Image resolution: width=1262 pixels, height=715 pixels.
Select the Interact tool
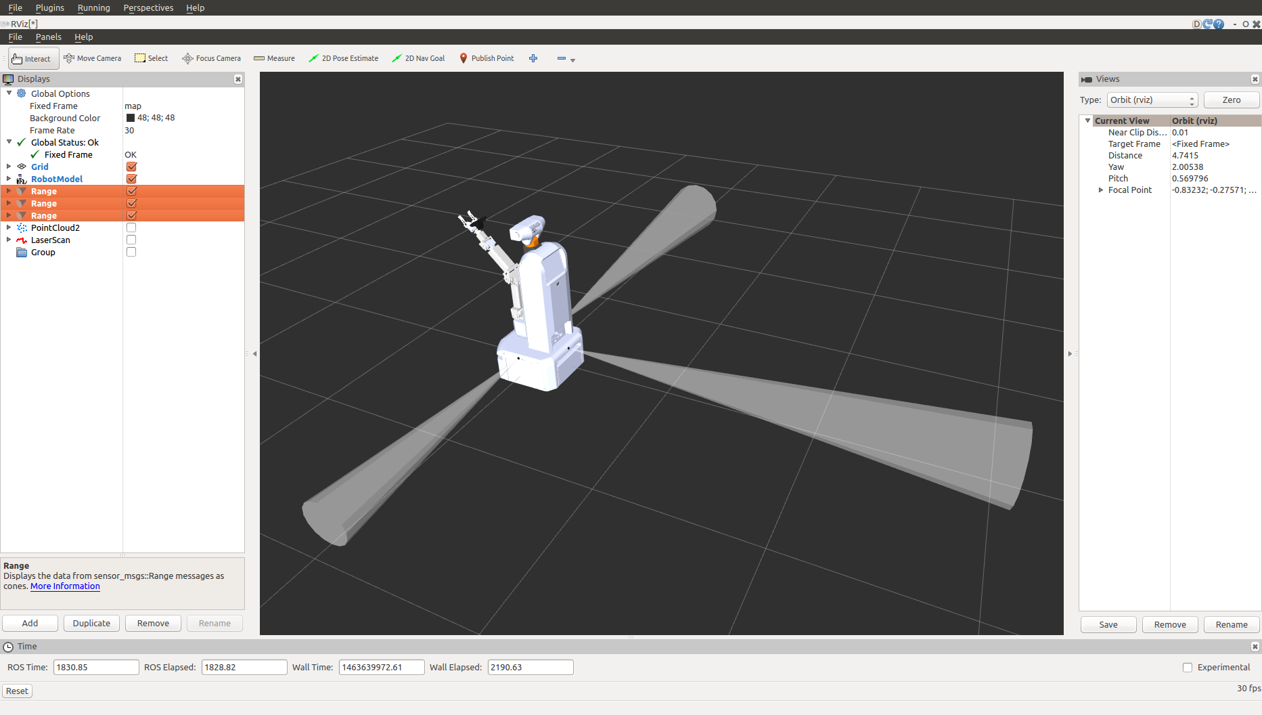32,59
